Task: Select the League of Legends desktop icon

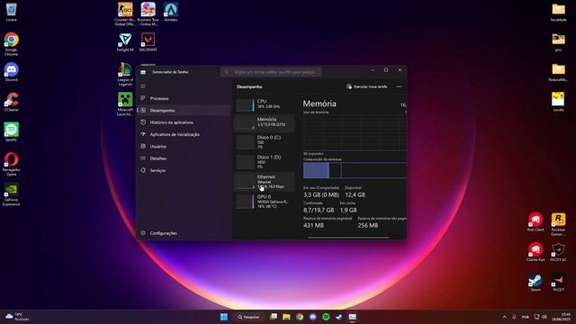Action: pyautogui.click(x=125, y=74)
